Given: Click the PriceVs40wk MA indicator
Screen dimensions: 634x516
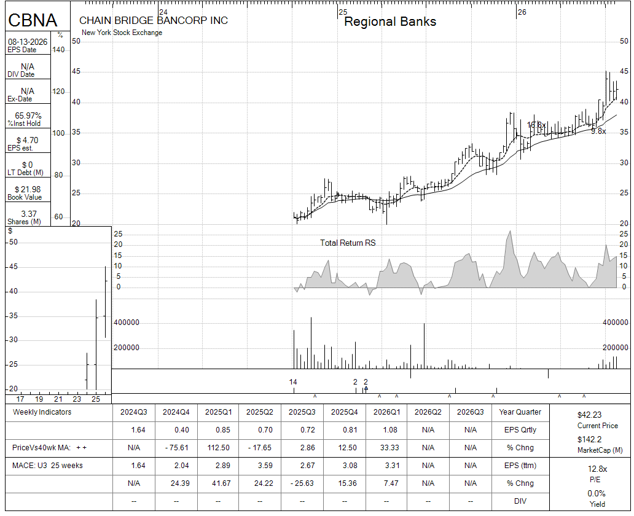Looking at the screenshot, I should 49,448.
